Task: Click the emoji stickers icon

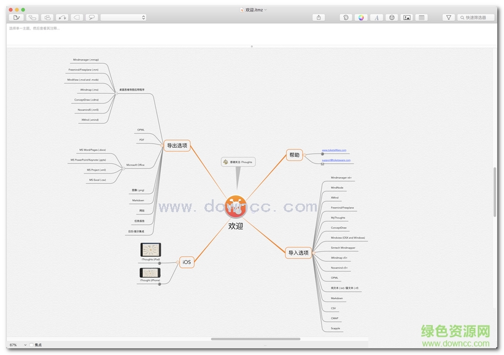Action: (392, 17)
